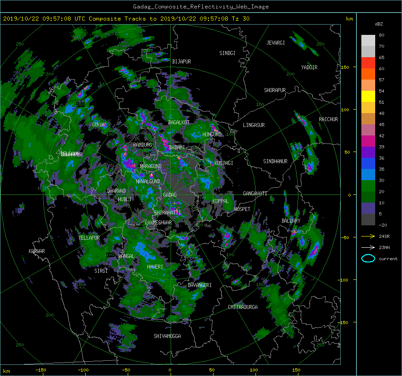Screen dimensions: 402x376
Task: Click the cyan current-track ellipse icon
Action: tap(368, 258)
